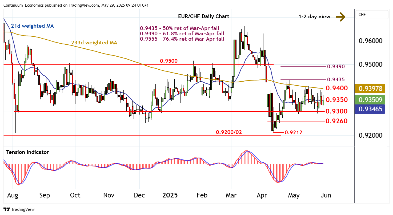Viewport: 393px width, 215px height.
Task: Click the green 0.93509 price tag
Action: point(372,100)
